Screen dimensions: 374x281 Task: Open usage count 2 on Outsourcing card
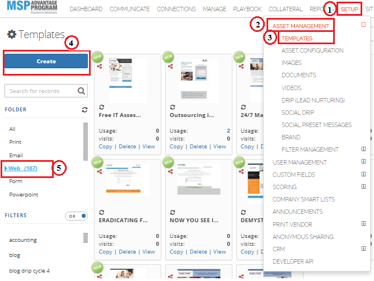[228, 131]
